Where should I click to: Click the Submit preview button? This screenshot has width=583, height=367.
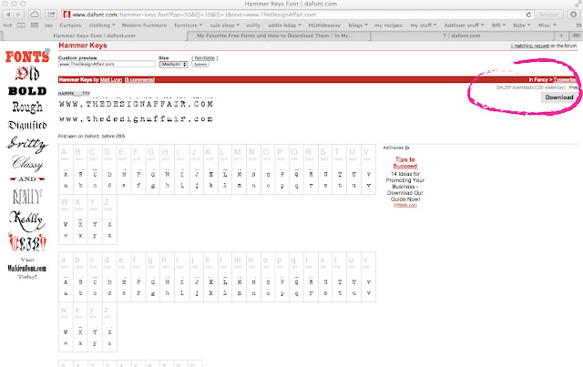point(200,65)
